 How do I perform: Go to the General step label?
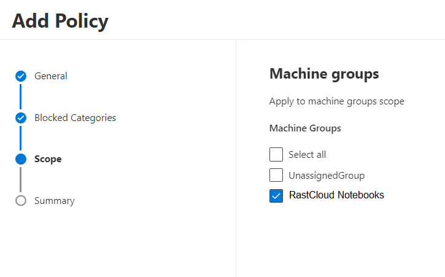[x=51, y=76]
